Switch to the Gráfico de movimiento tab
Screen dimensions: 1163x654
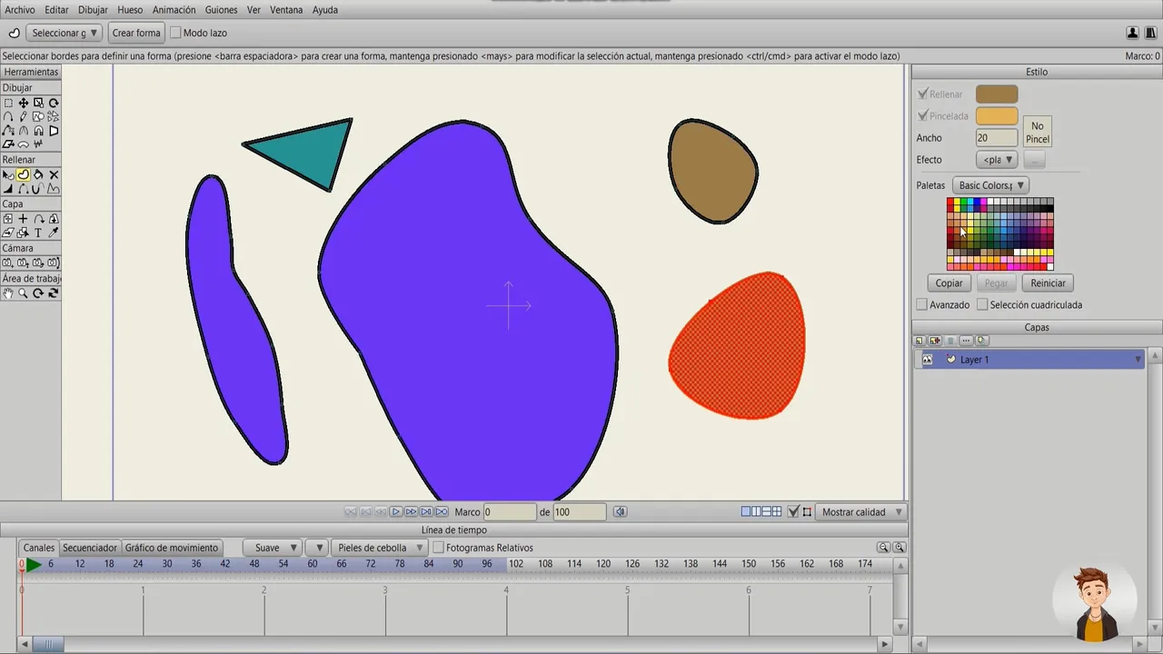point(172,548)
